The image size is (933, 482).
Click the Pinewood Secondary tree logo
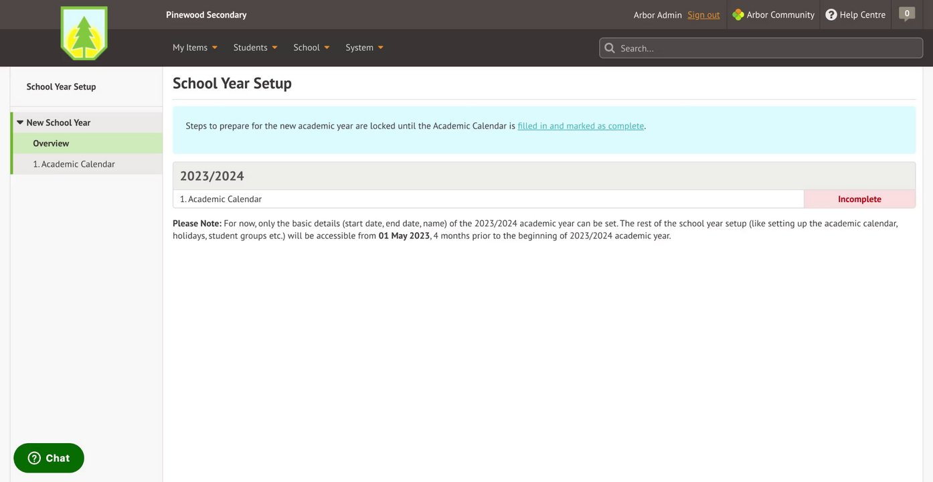(84, 33)
